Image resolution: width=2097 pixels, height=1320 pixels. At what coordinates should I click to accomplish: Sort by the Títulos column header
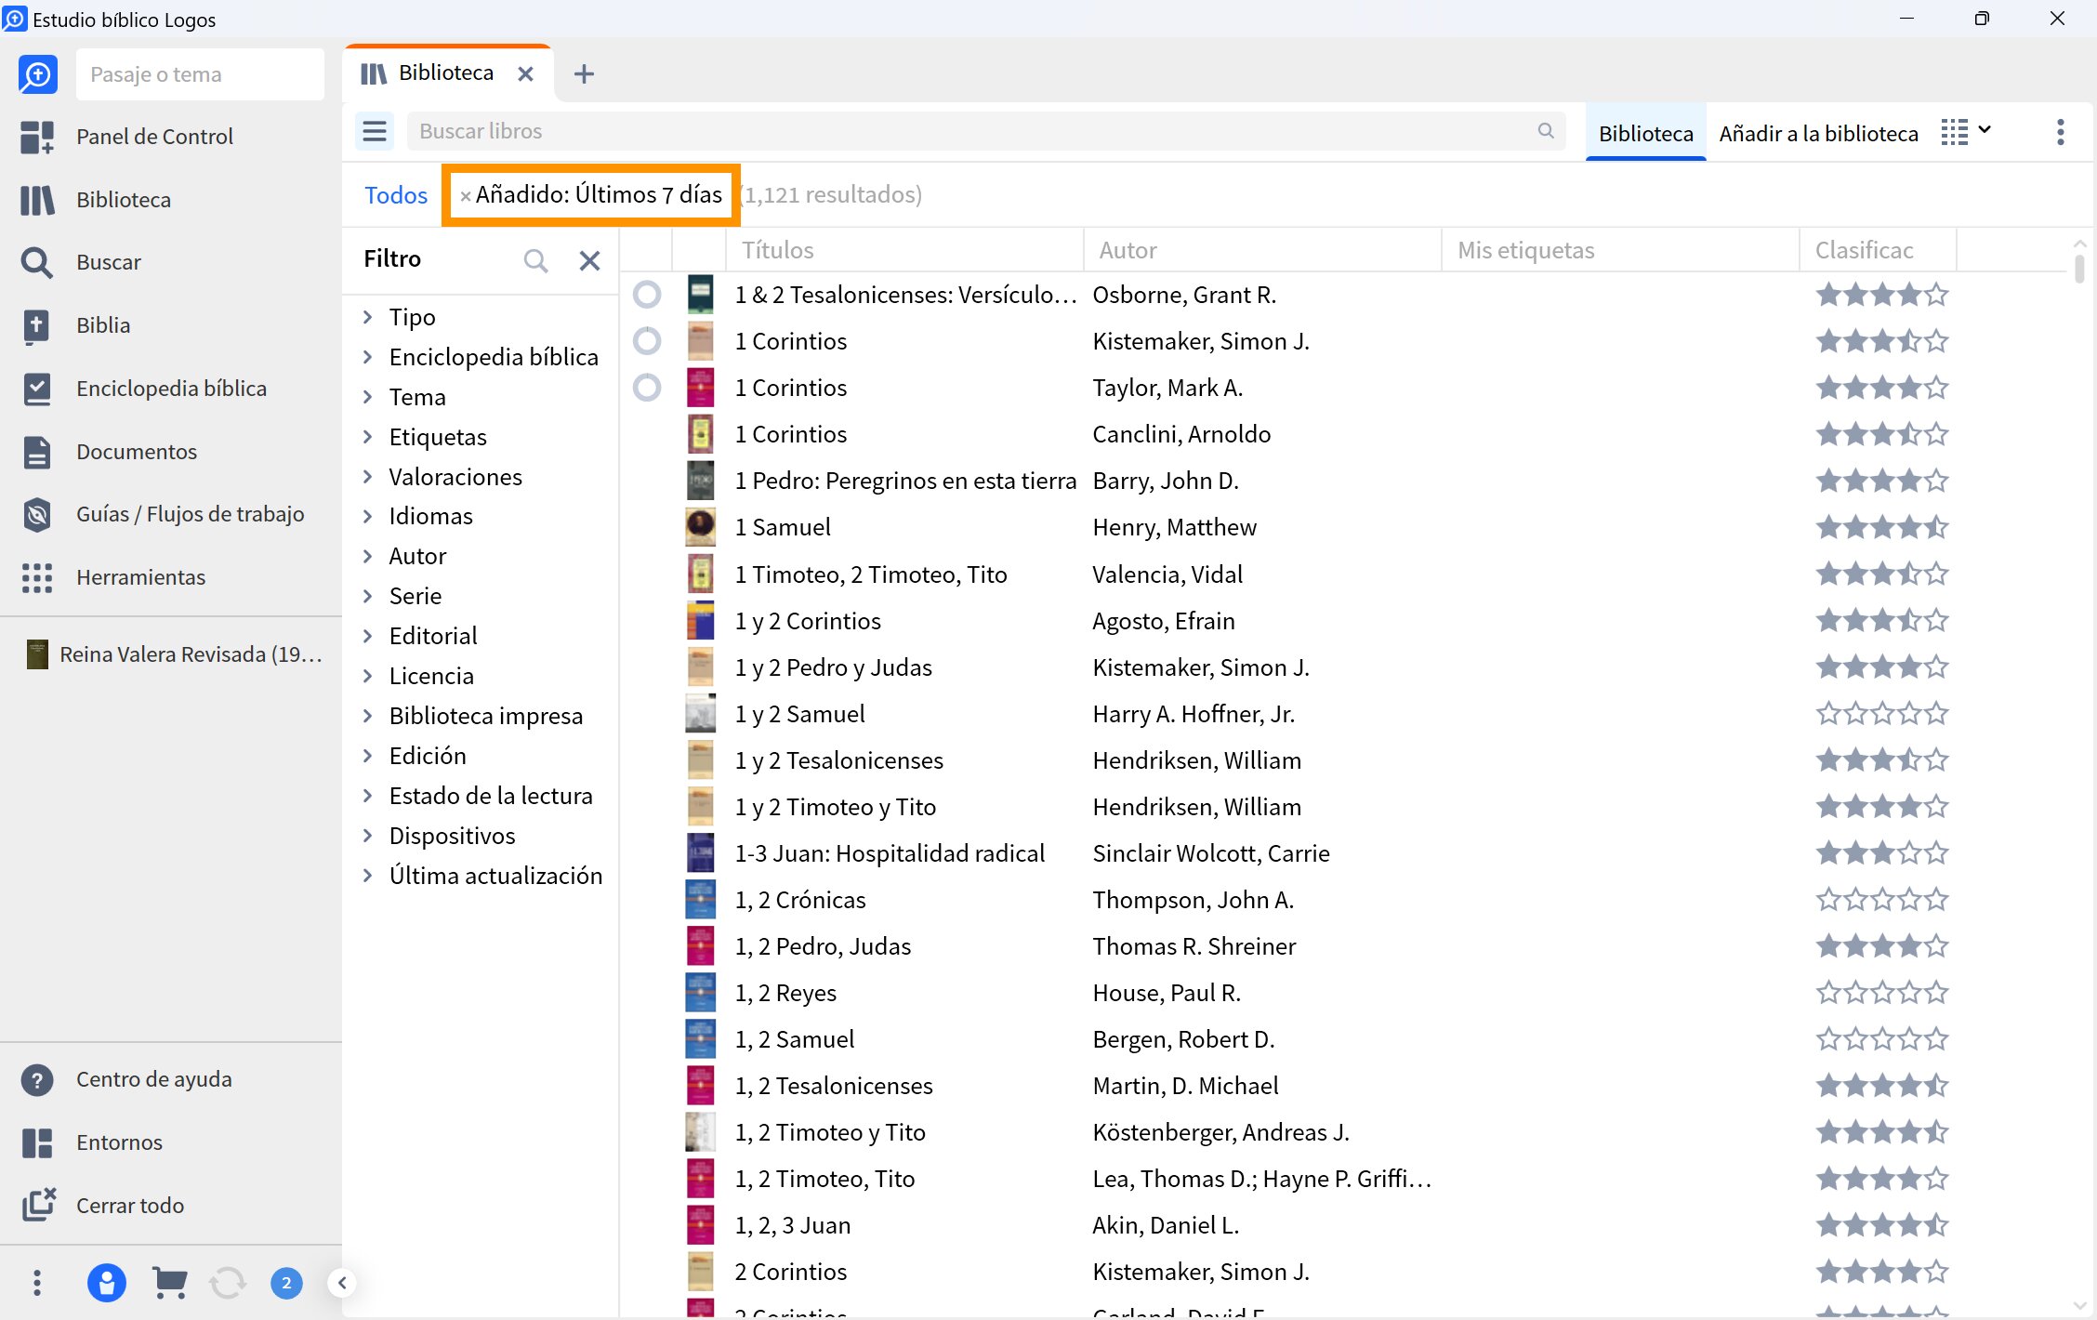[904, 250]
